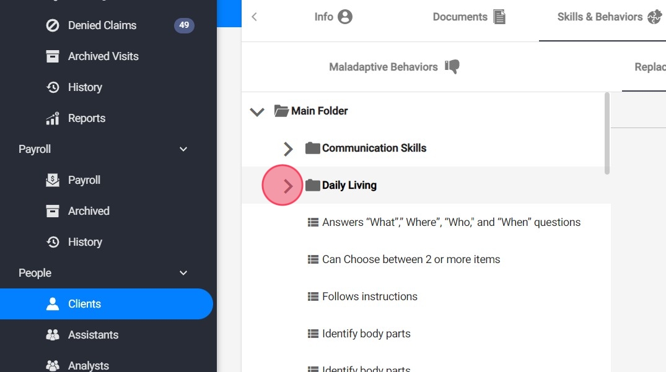Click the Denied Claims blocked-circle icon
This screenshot has width=666, height=372.
point(53,25)
